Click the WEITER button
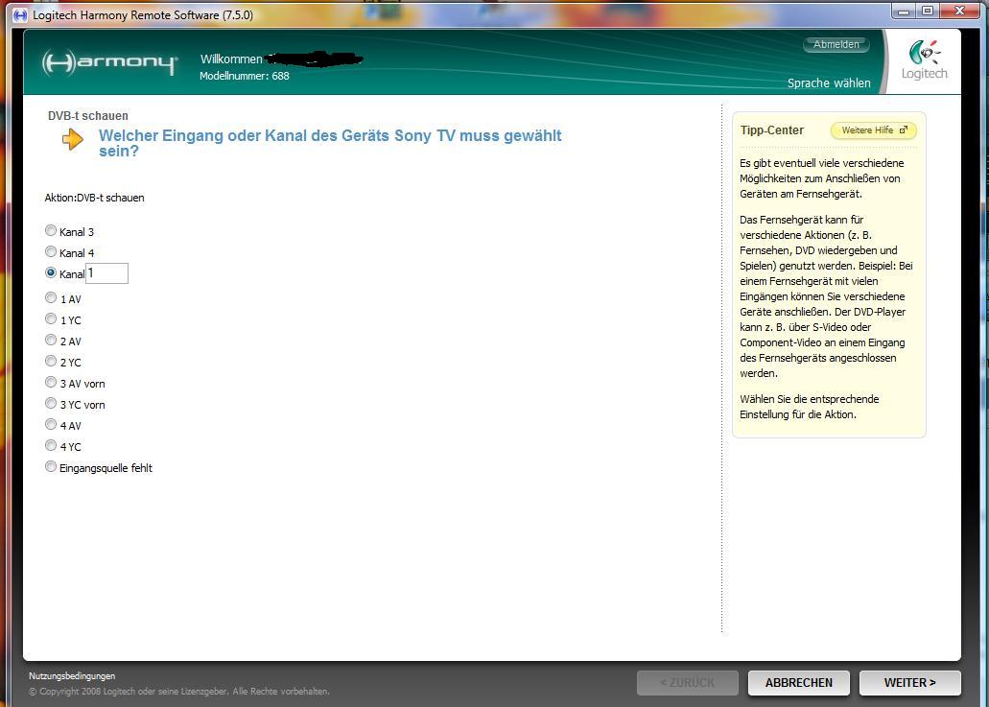 tap(908, 682)
